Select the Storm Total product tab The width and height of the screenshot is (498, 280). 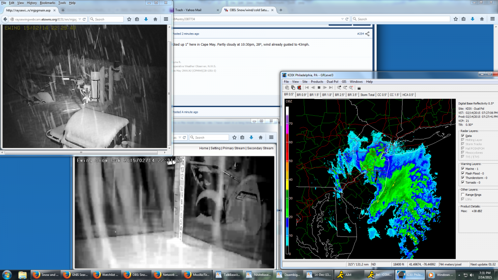[x=368, y=95]
